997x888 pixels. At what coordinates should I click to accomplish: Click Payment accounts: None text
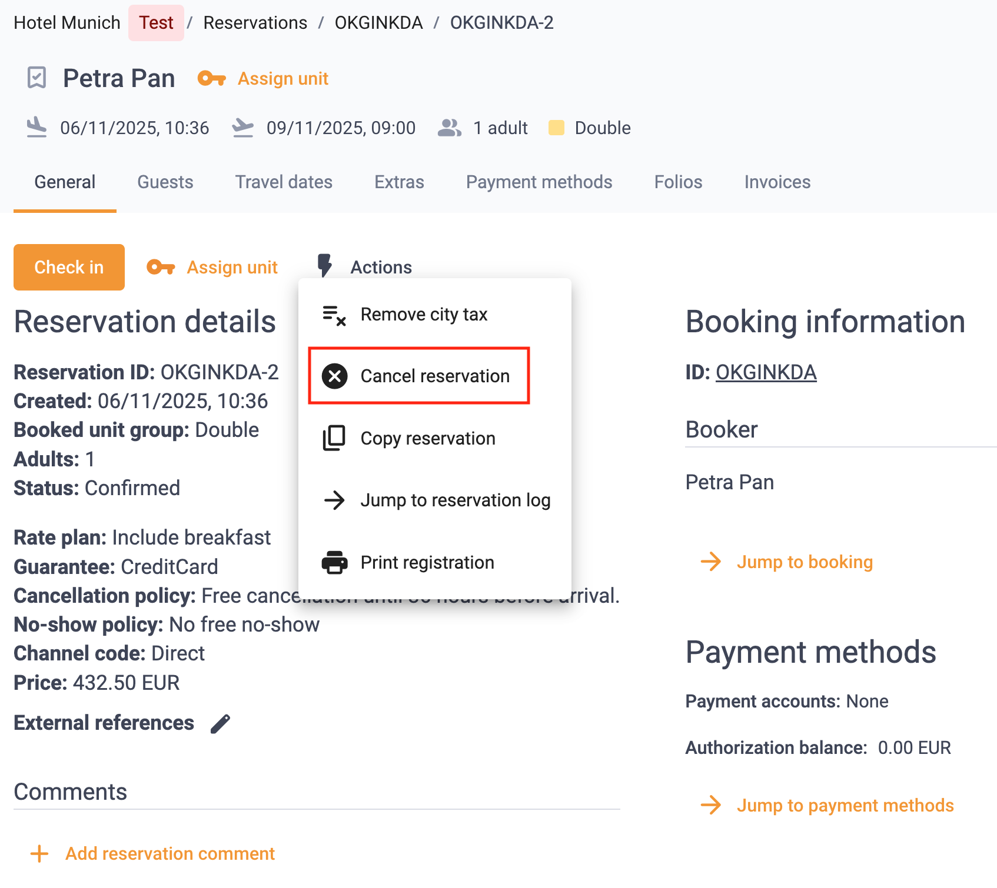point(787,701)
